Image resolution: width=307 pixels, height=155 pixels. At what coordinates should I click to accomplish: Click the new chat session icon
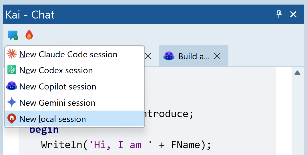13,35
